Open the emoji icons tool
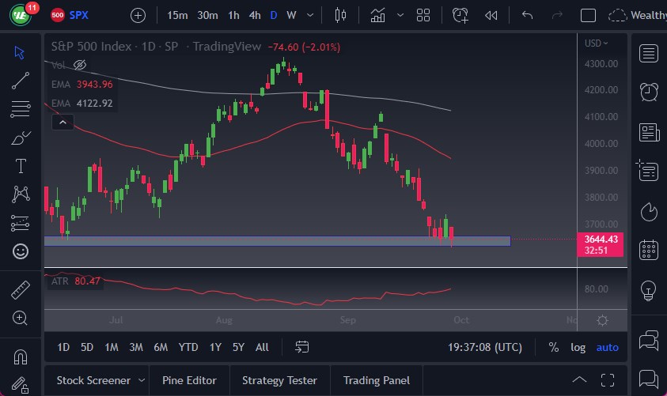The width and height of the screenshot is (667, 396). tap(21, 251)
